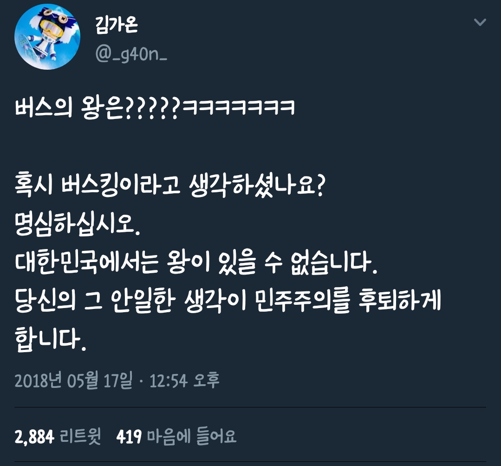Select the final word 합니다.
Image resolution: width=501 pixels, height=466 pixels.
tap(50, 339)
